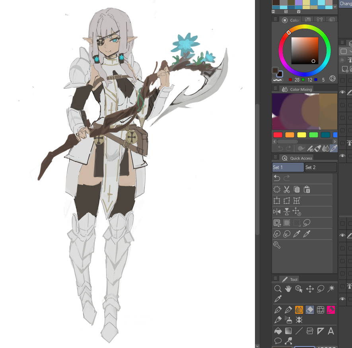Viewport: 352px width, 348px height.
Task: Open Quick Access settings wrench icon
Action: 277,245
